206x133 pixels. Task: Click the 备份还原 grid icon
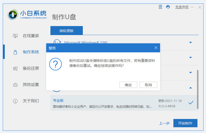point(15,68)
